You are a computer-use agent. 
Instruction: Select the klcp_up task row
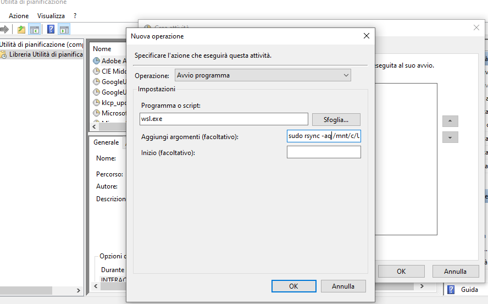(109, 102)
